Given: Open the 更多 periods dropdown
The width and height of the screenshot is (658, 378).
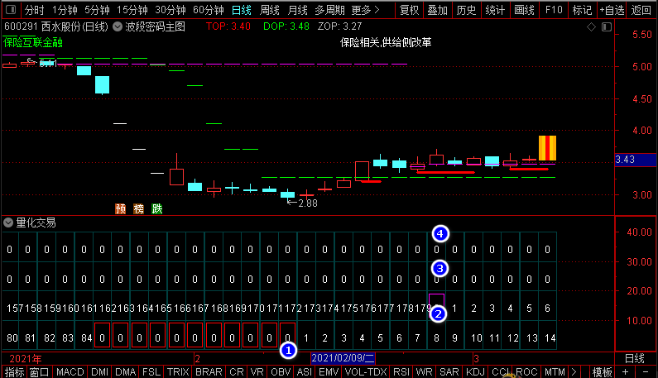Looking at the screenshot, I should 365,10.
